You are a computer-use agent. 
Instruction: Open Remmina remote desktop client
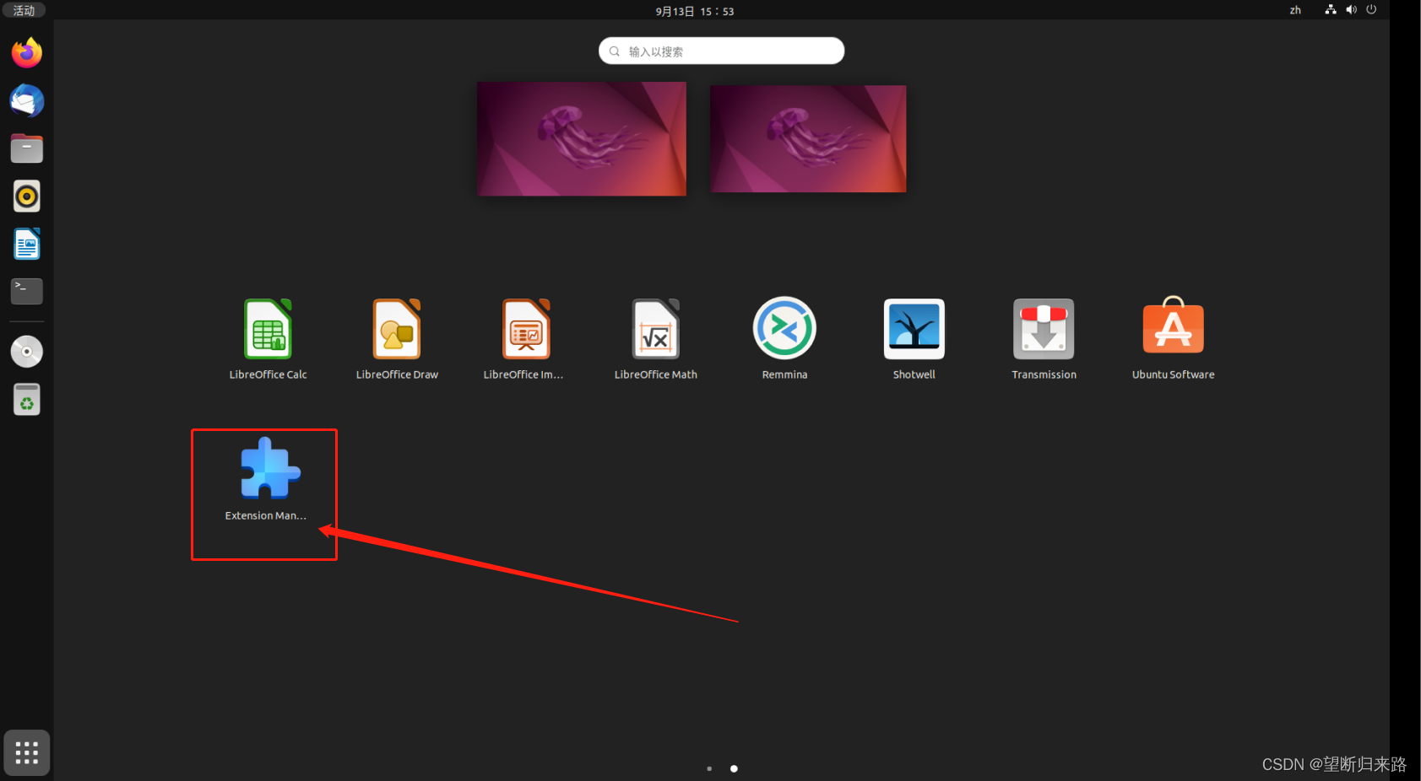pyautogui.click(x=784, y=339)
